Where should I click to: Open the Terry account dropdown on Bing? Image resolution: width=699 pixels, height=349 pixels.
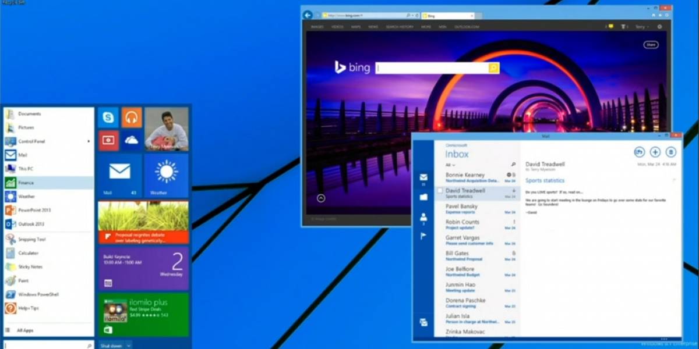(641, 27)
